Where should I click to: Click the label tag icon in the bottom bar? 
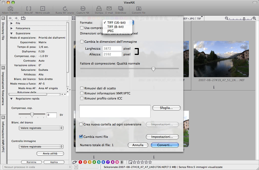(75, 162)
